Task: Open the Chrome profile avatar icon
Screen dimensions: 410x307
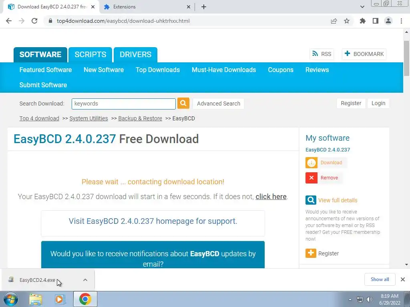Action: point(388,21)
